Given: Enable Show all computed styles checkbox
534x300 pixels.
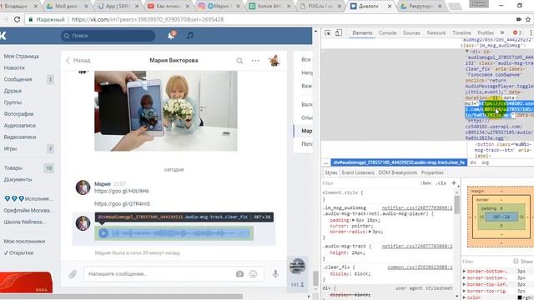Looking at the screenshot, I should 516,261.
